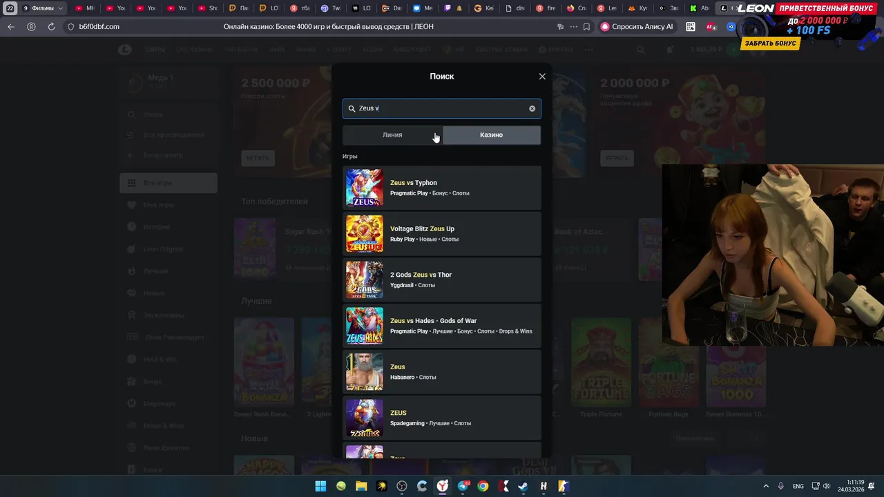Open the tab count button showing 22

(10, 8)
